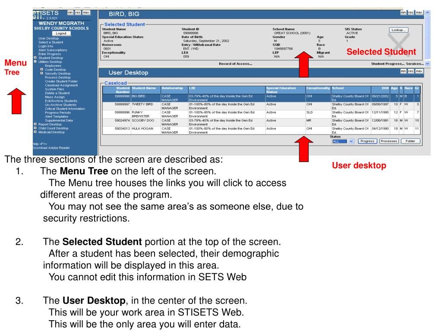This screenshot has width=442, height=331.
Task: Open Enter Progress in the menu tree
Action: [x=50, y=54]
